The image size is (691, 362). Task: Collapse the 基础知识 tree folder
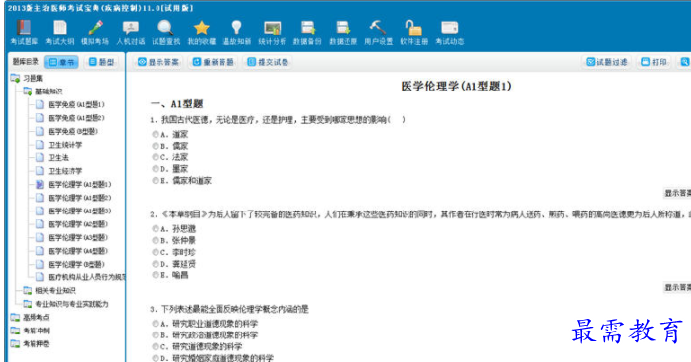42,91
